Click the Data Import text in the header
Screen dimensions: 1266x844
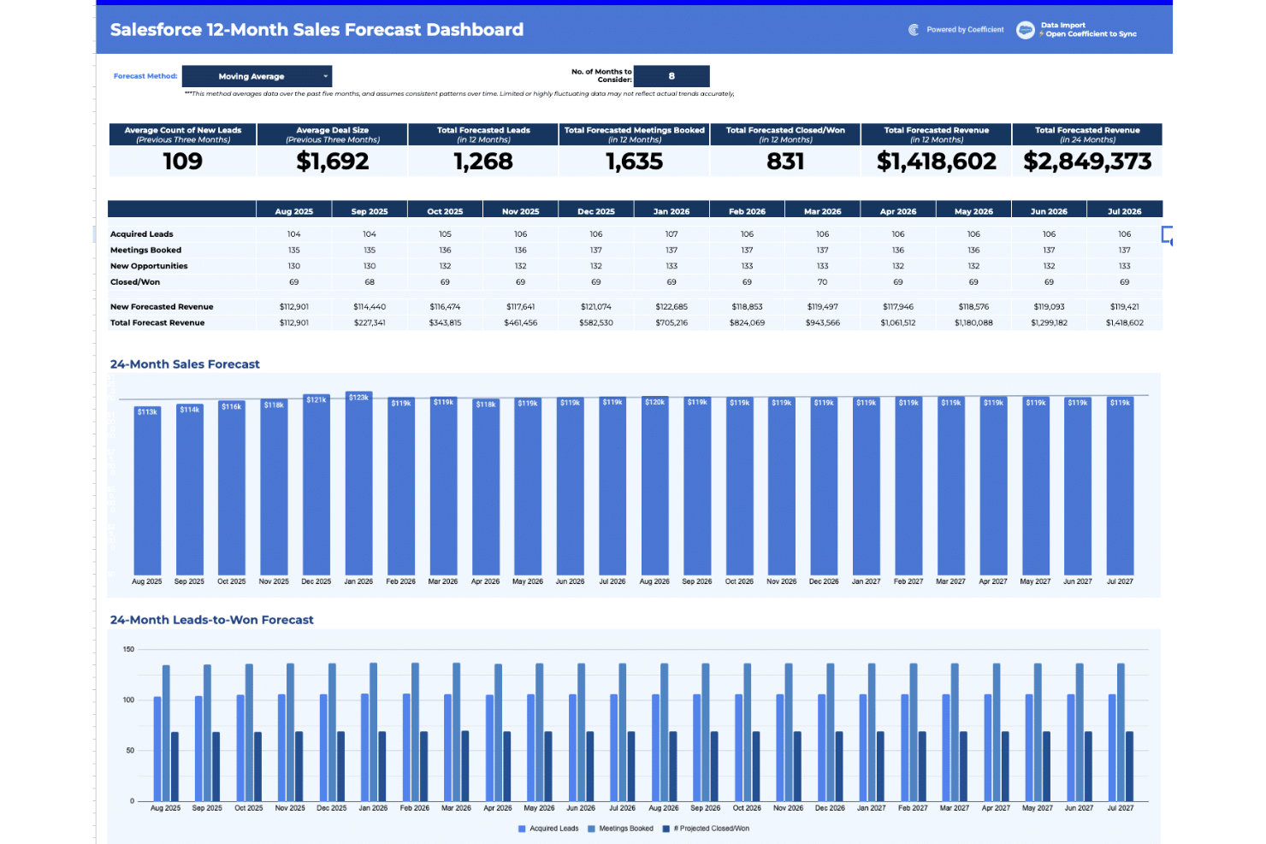[x=1063, y=25]
